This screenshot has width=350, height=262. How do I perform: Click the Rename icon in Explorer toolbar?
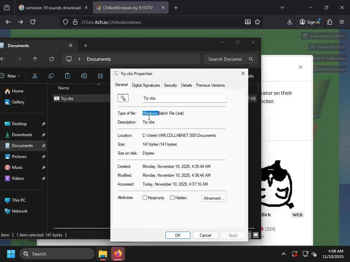pyautogui.click(x=84, y=76)
